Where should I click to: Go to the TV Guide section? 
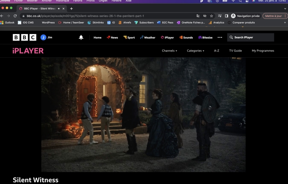click(235, 51)
